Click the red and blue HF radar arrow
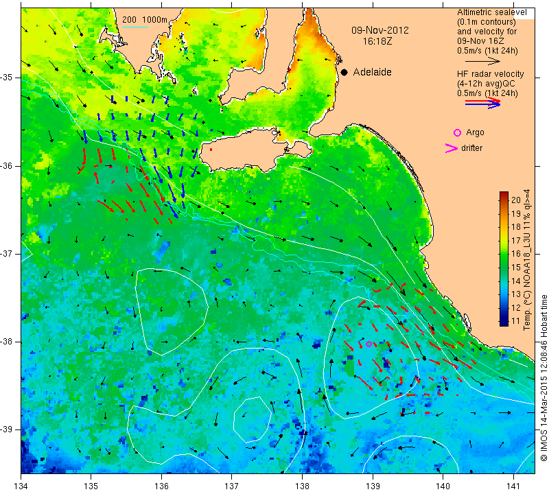This screenshot has height=494, width=549. [x=482, y=103]
